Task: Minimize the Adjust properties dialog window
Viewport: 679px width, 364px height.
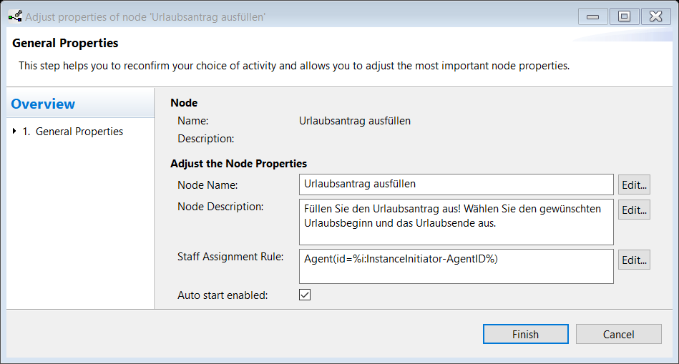Action: pos(593,16)
